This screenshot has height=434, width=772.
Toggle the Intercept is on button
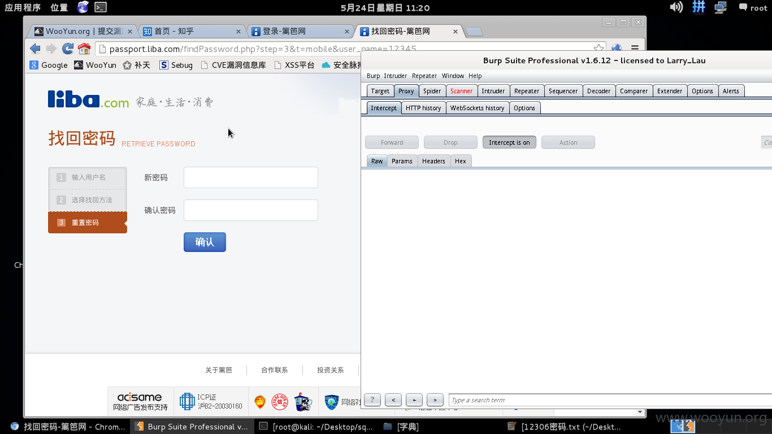tap(509, 142)
